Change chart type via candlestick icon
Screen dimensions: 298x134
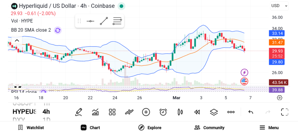pyautogui.click(x=180, y=112)
